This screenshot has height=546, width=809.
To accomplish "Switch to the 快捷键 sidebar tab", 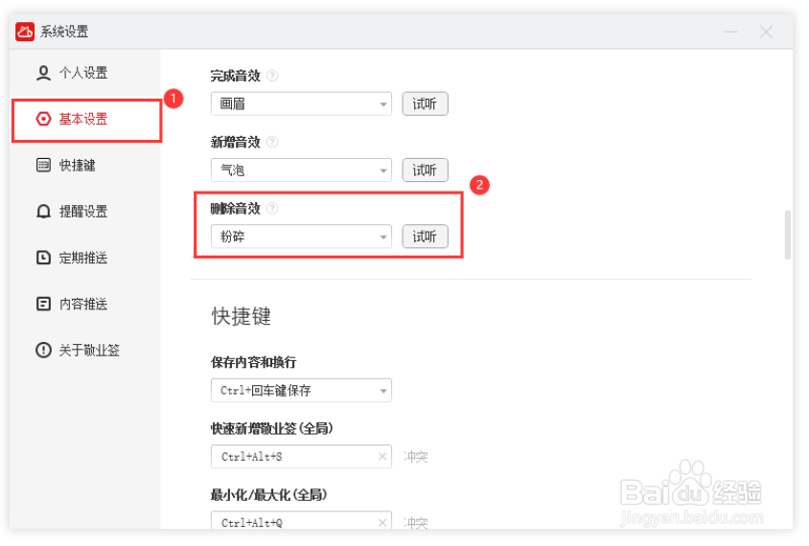I will (77, 165).
